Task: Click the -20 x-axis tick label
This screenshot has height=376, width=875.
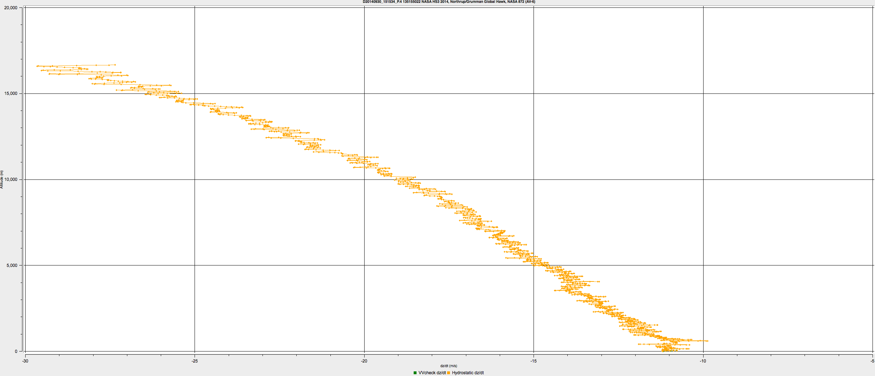Action: point(364,361)
